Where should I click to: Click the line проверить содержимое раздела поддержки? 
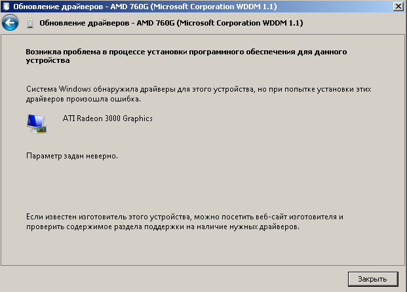[163, 226]
